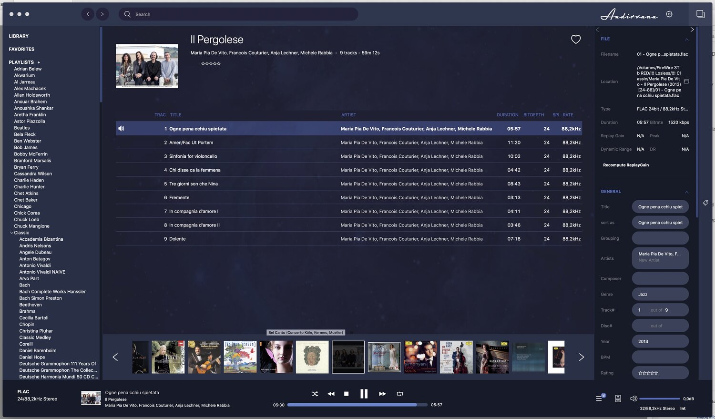Reveal the file location folder
Viewport: 715px width, 419px height.
point(686,82)
